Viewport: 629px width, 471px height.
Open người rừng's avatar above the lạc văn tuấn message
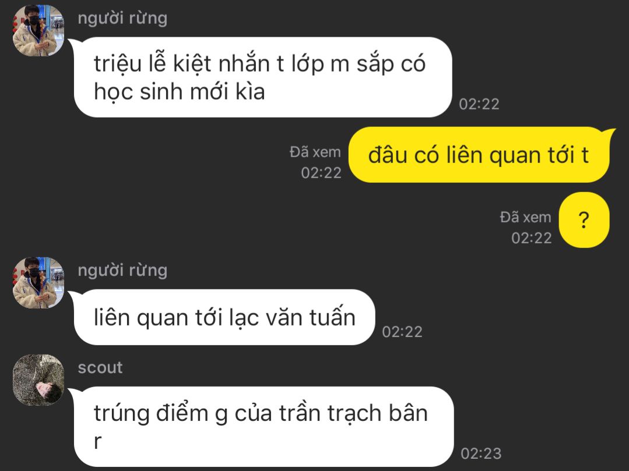tap(38, 283)
